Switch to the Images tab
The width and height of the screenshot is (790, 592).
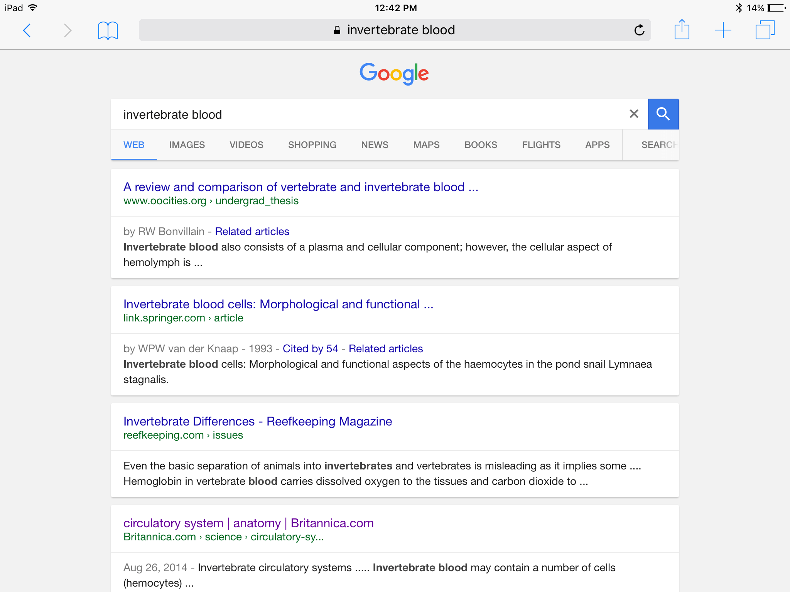coord(187,145)
